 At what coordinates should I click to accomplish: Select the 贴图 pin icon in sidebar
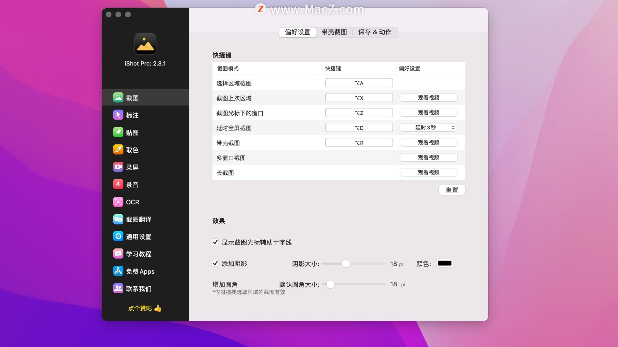click(118, 132)
